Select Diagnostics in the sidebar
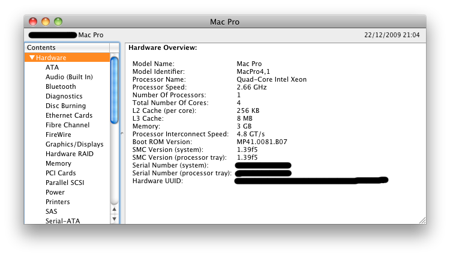Screen dimensions: 450x257 64,96
